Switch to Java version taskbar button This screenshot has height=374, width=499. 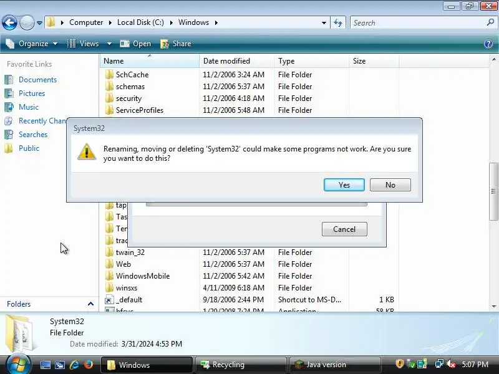click(336, 365)
